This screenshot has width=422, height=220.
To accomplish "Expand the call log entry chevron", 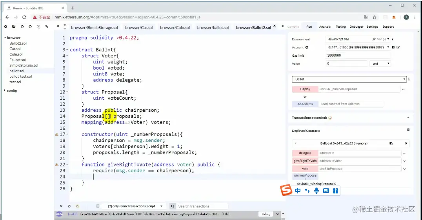I will click(x=277, y=214).
